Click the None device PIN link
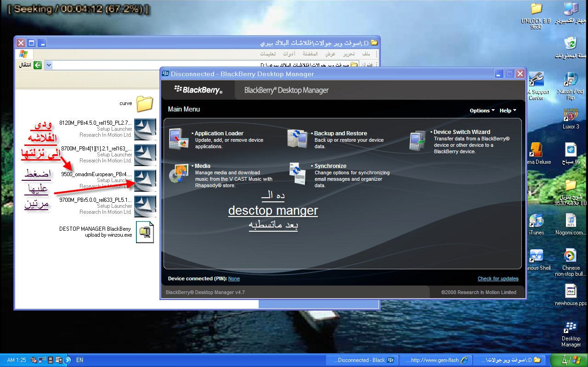This screenshot has height=367, width=588. pos(234,278)
